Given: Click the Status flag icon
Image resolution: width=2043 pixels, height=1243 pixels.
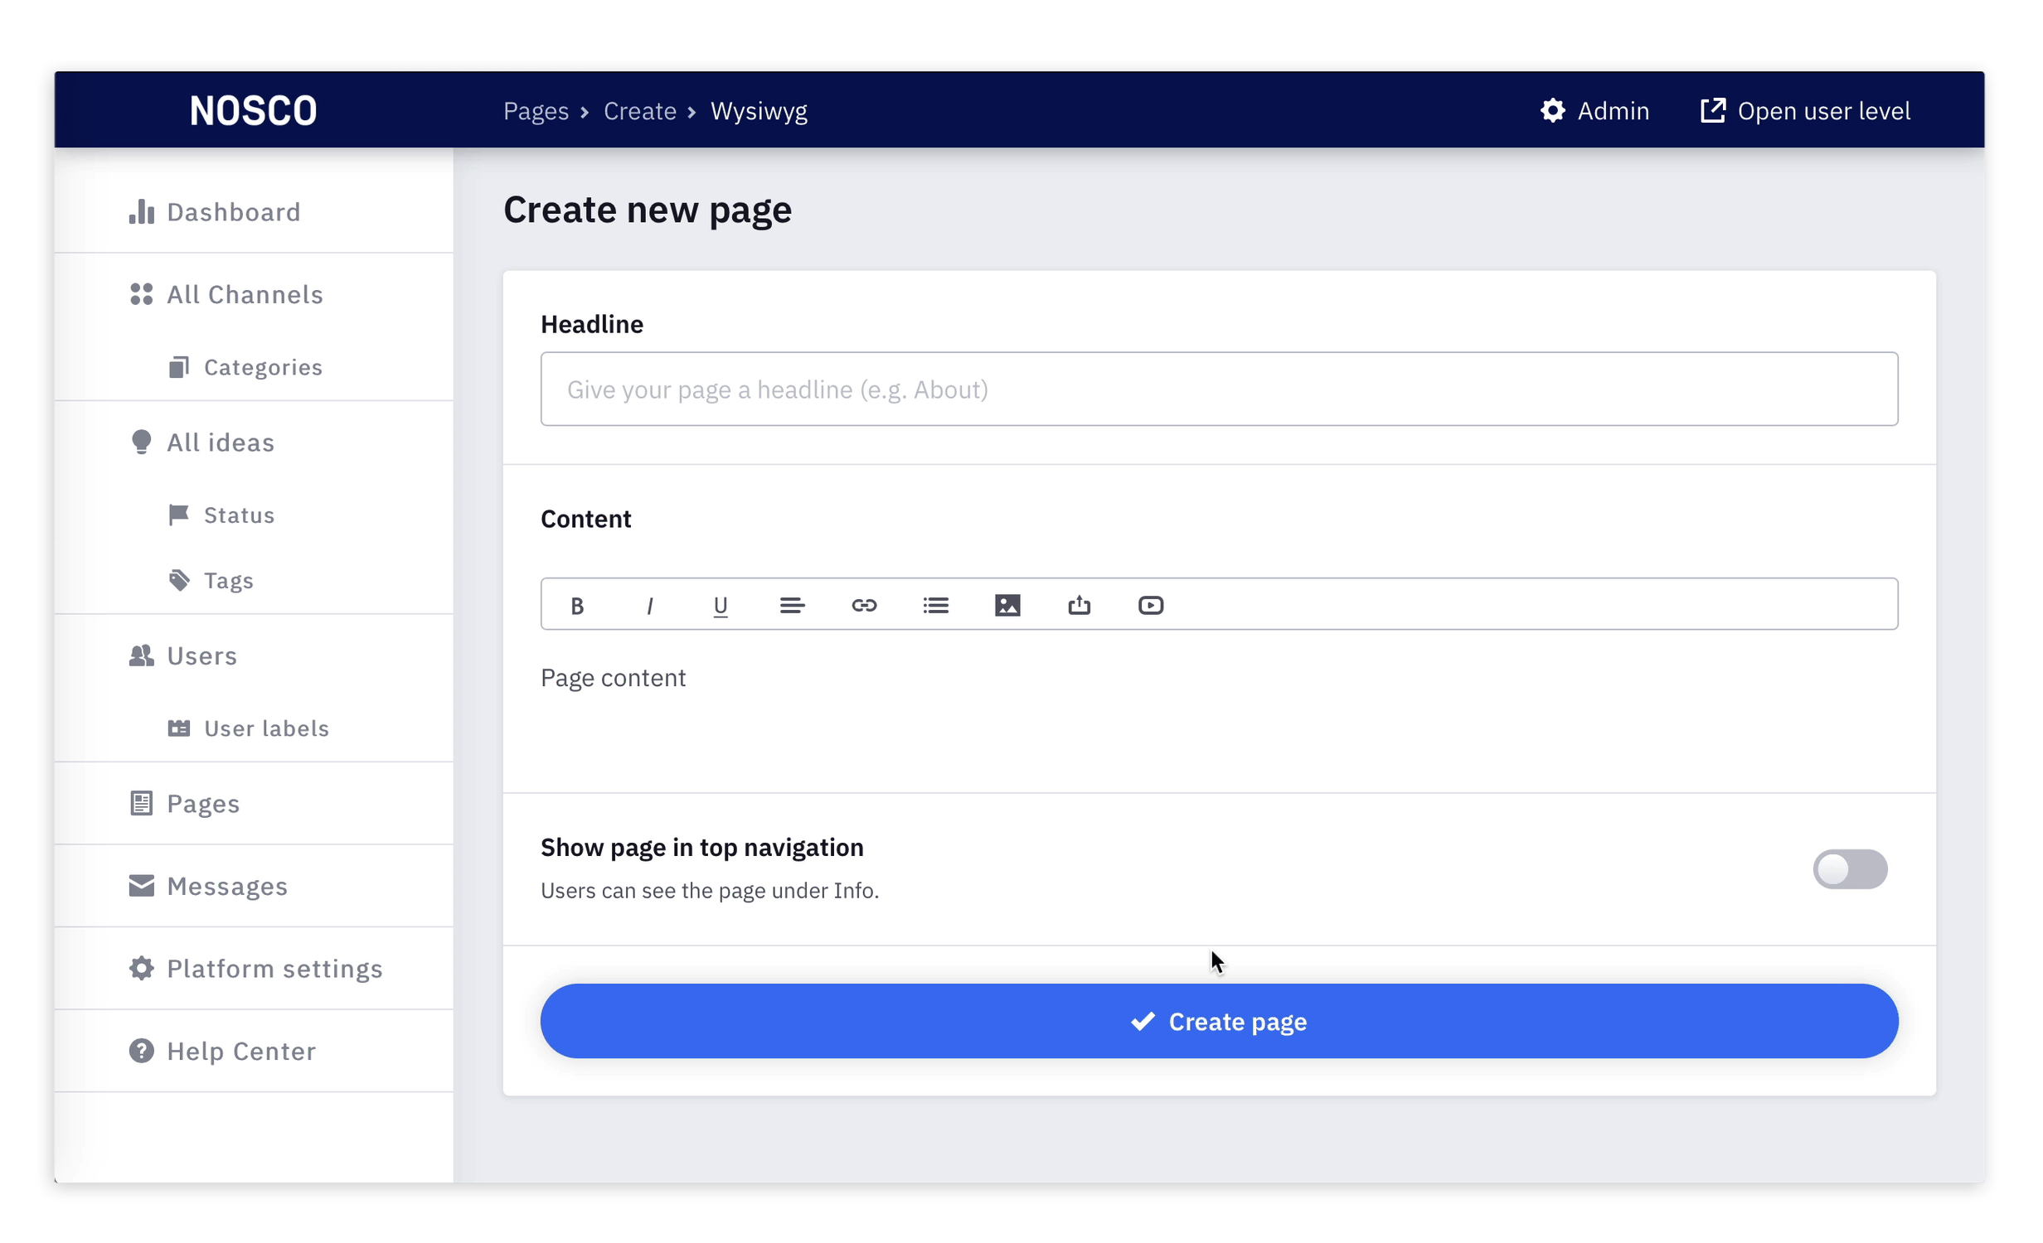Looking at the screenshot, I should click(179, 515).
